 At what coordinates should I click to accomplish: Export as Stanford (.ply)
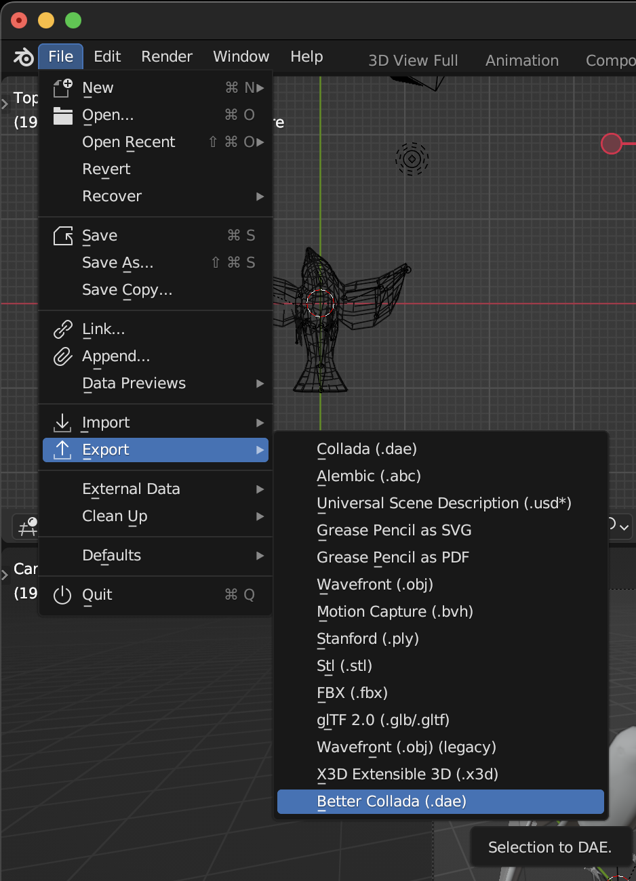click(x=441, y=639)
